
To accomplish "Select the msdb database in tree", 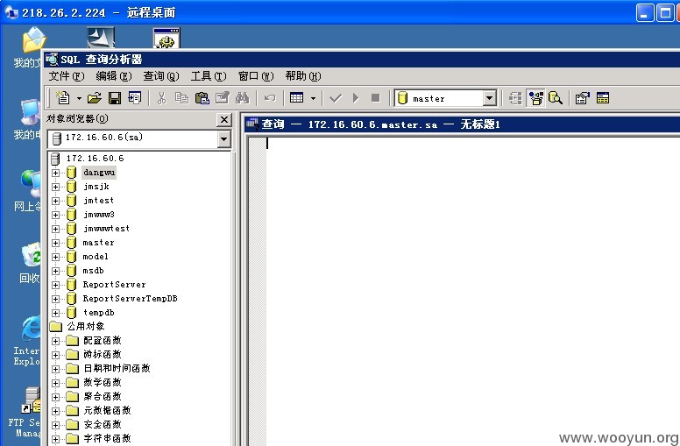I will click(93, 271).
